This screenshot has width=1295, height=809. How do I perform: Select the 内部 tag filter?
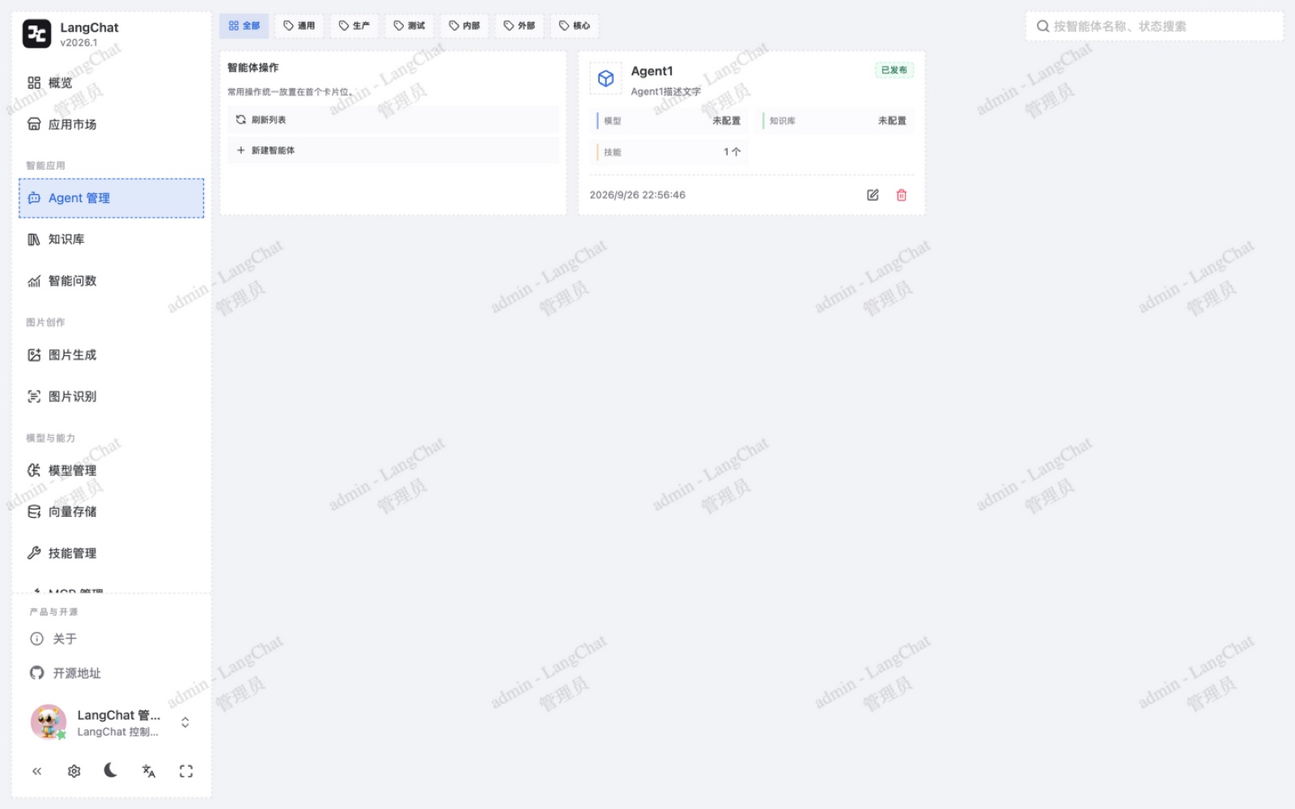pos(465,26)
